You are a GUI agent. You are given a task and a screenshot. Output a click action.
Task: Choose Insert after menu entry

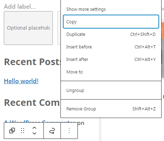coord(111,60)
